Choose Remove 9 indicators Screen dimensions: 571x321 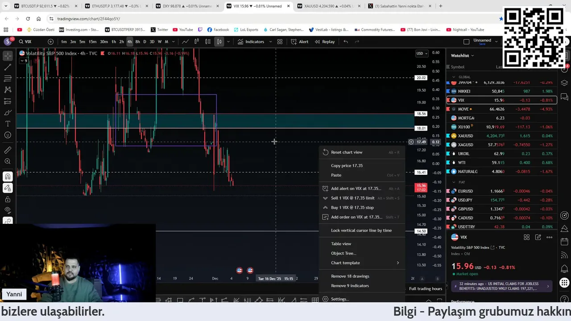(362, 285)
